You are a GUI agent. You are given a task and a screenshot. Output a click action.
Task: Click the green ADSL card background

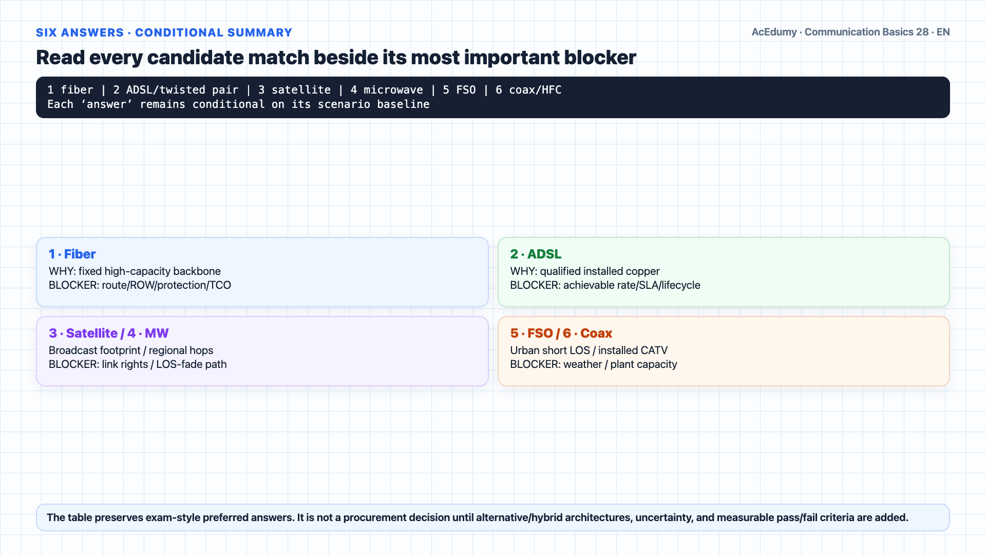(724, 272)
